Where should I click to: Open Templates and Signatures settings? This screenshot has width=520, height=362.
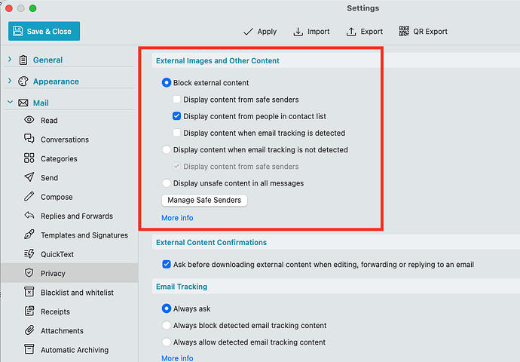tap(84, 235)
